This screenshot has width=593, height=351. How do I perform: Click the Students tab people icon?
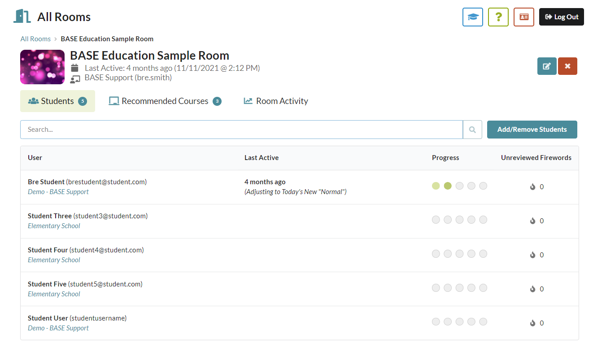[33, 101]
